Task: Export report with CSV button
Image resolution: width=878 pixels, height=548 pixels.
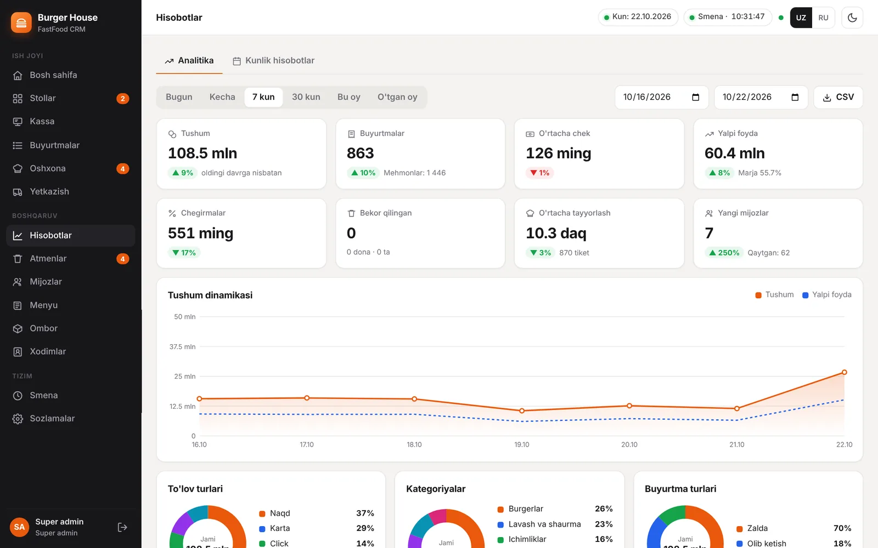Action: pos(838,98)
